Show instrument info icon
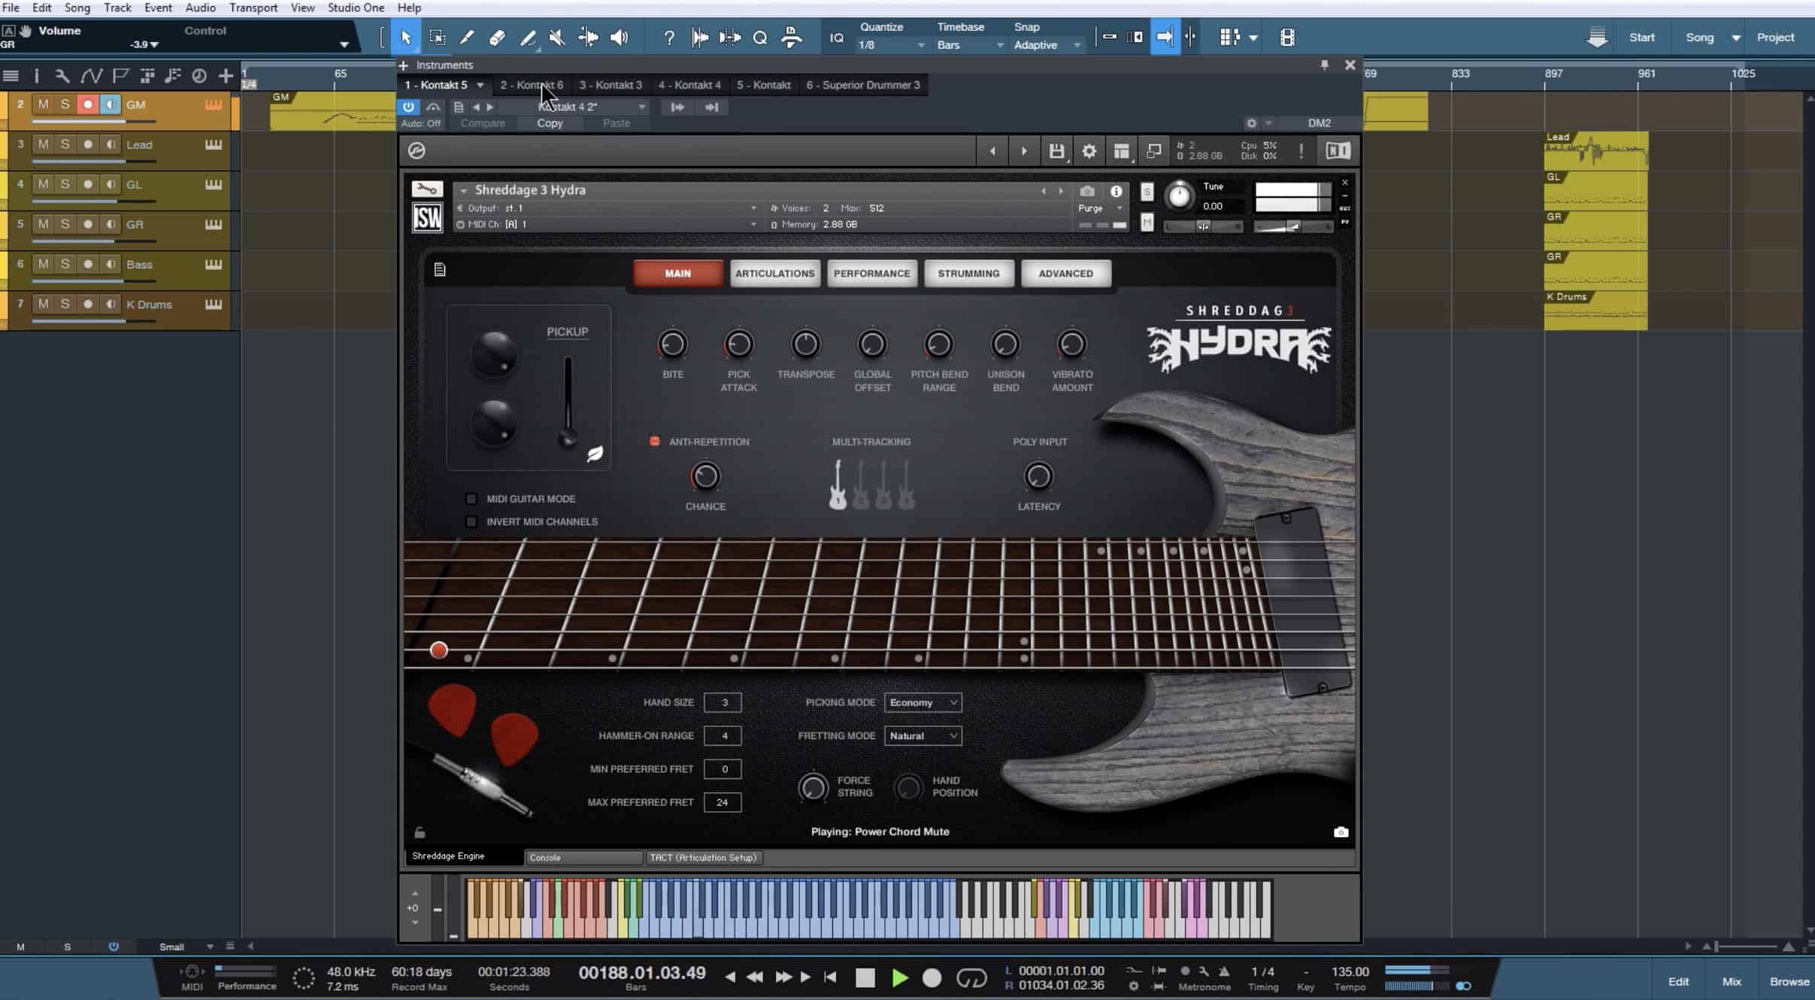The height and width of the screenshot is (1000, 1815). pos(1117,191)
